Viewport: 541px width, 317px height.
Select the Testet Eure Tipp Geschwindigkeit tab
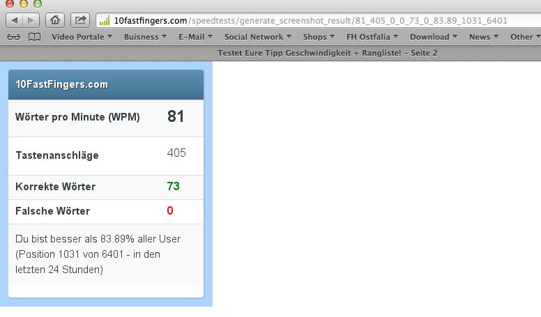[x=327, y=53]
